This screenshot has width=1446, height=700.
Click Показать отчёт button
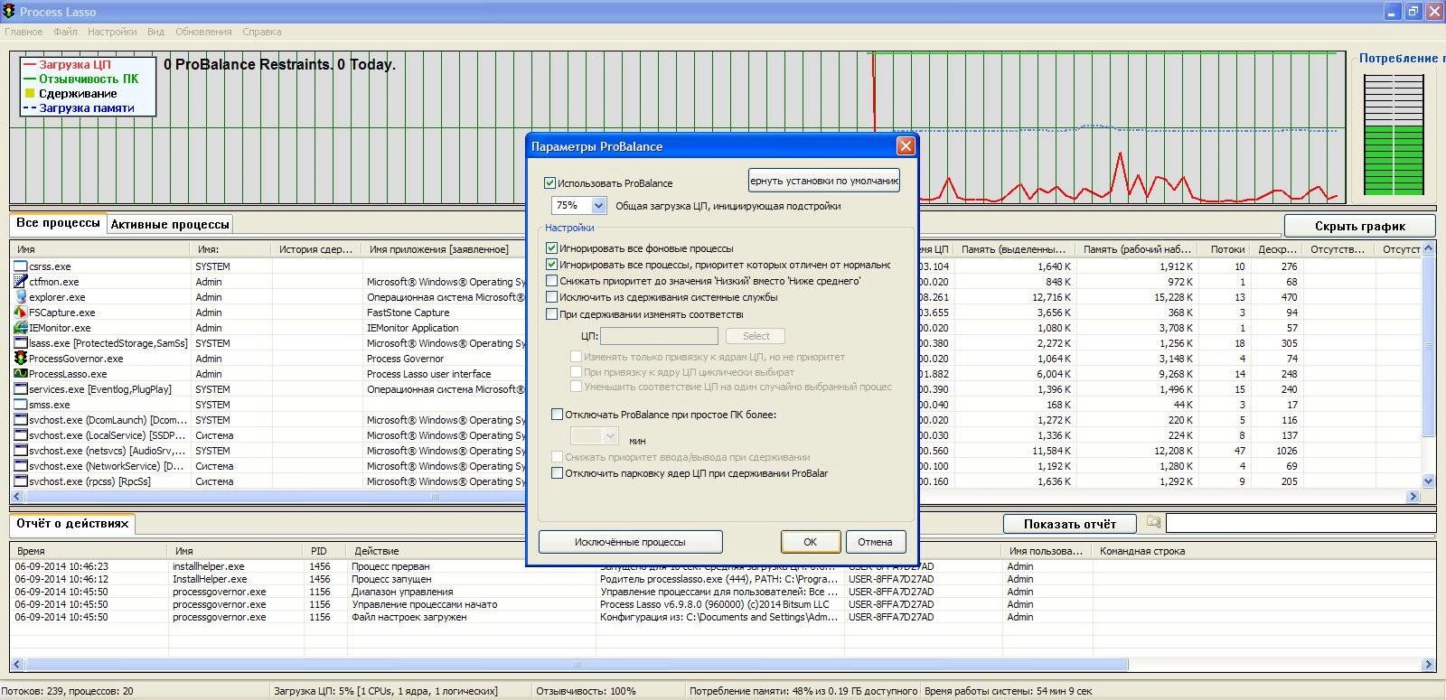(x=1070, y=524)
